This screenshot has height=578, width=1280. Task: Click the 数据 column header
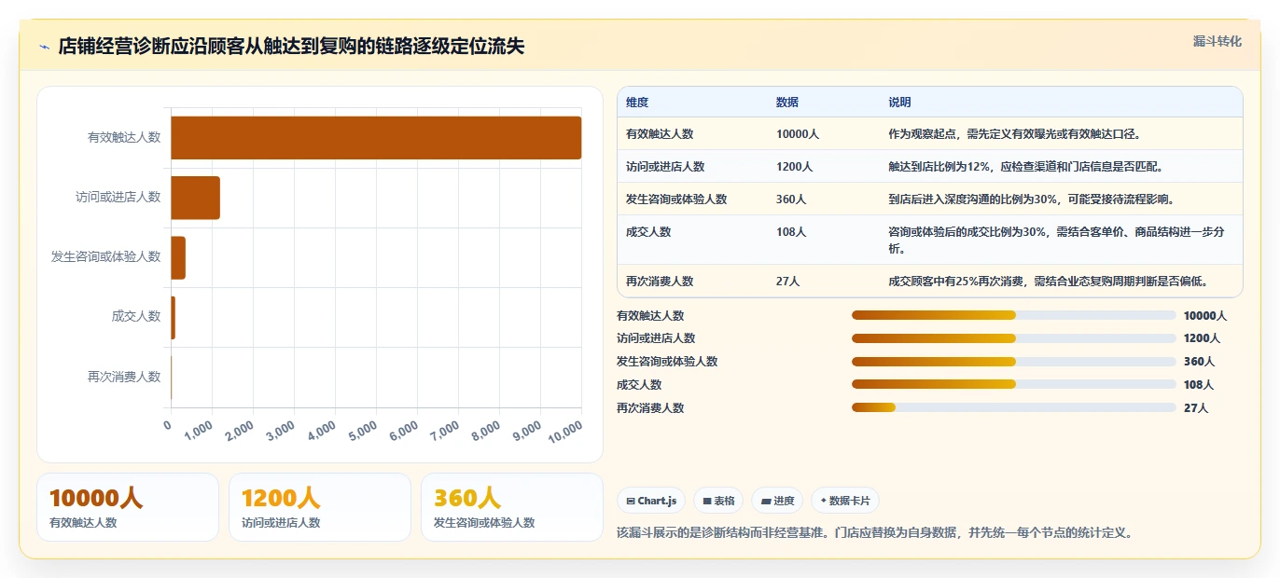(x=787, y=103)
